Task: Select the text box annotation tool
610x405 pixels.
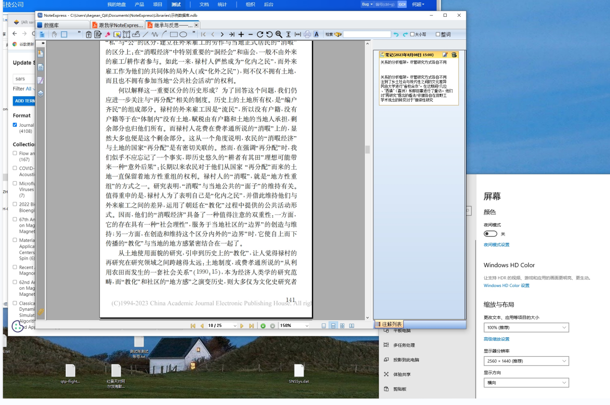Action: coord(126,34)
